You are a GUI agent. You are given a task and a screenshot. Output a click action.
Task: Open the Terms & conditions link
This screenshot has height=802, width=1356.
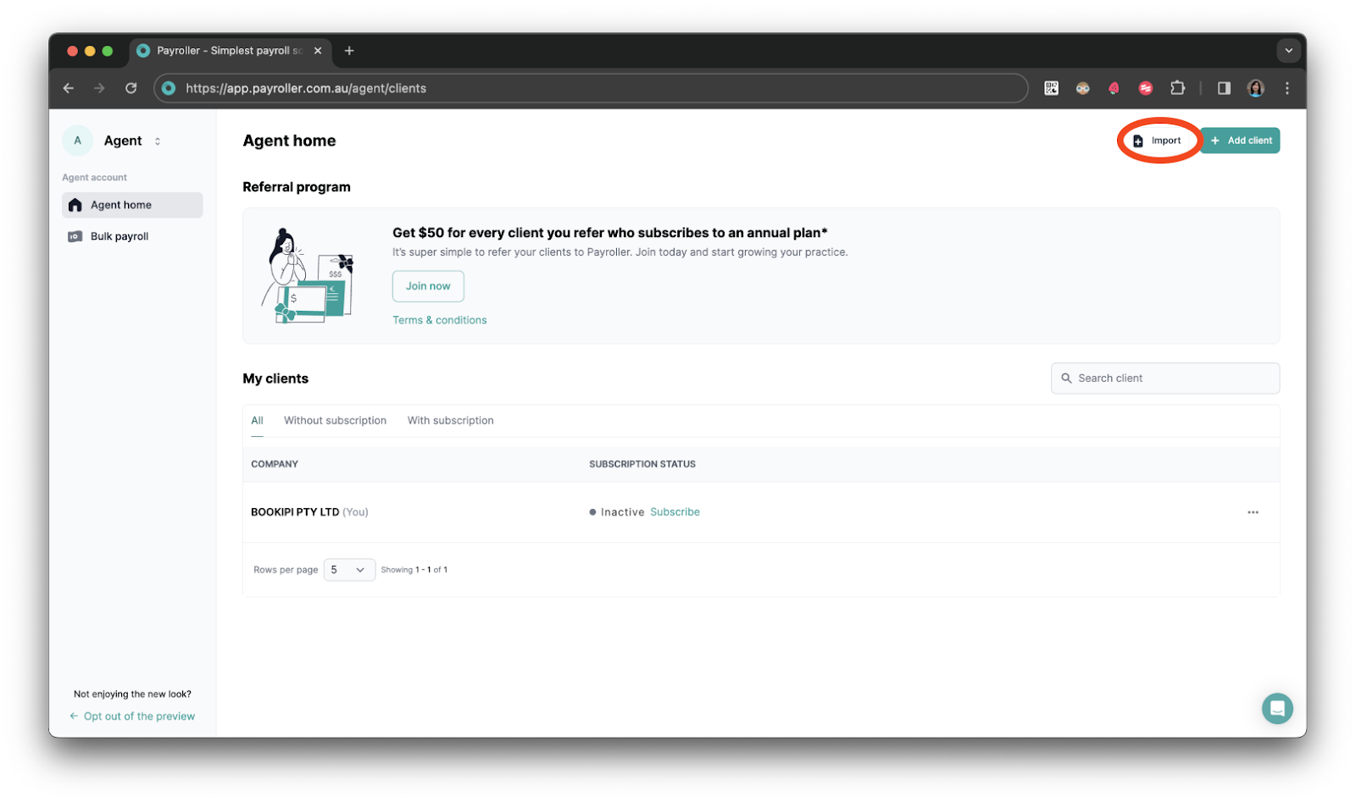[x=439, y=320]
